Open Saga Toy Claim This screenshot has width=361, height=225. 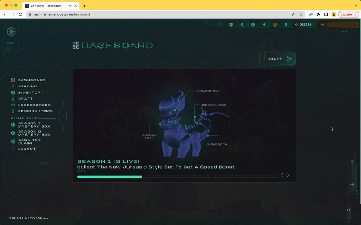click(29, 142)
